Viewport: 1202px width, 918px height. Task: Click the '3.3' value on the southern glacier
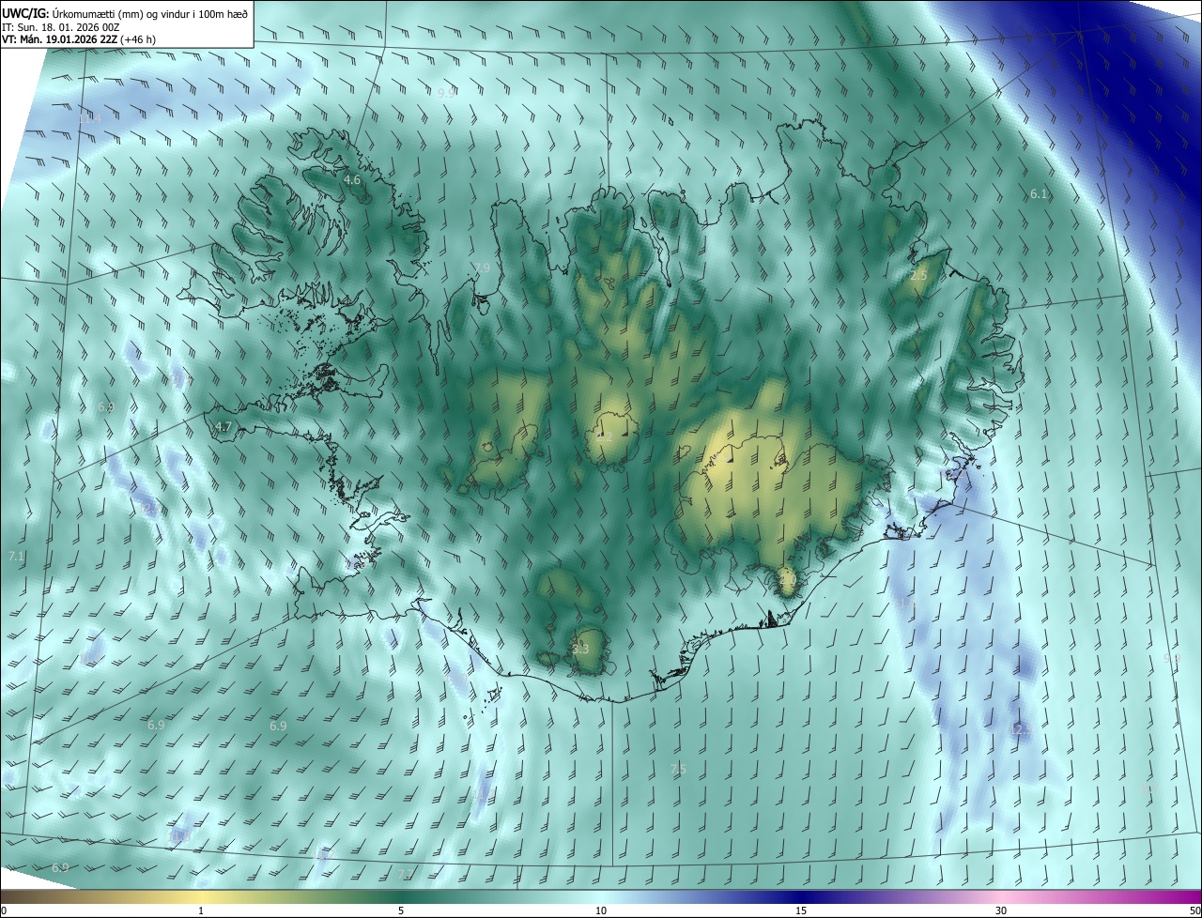click(580, 649)
